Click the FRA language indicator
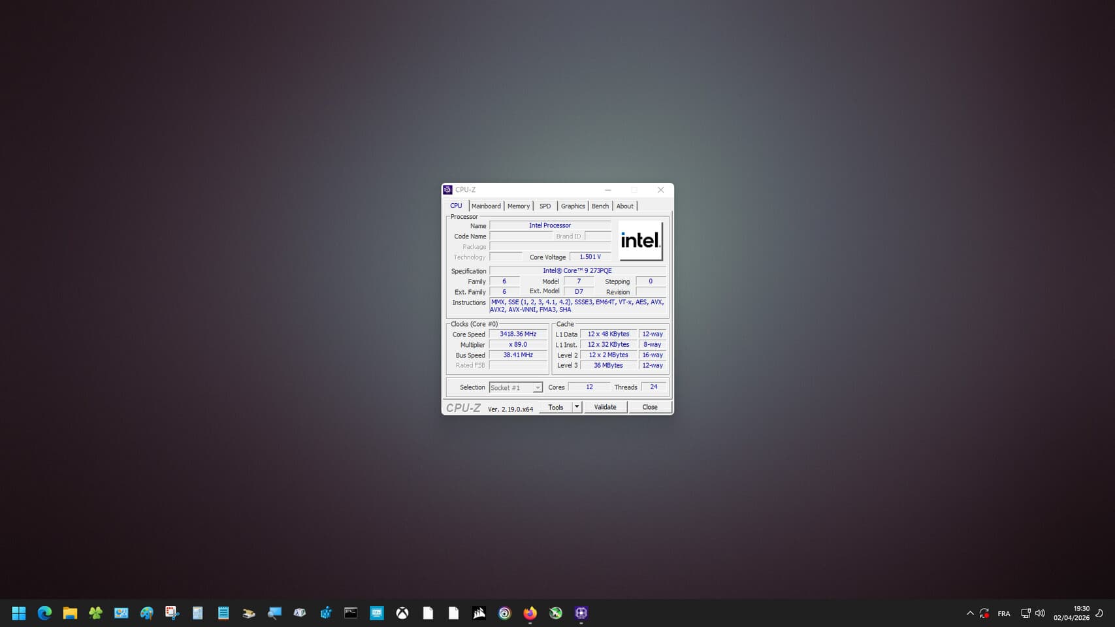This screenshot has height=627, width=1115. coord(1004,613)
